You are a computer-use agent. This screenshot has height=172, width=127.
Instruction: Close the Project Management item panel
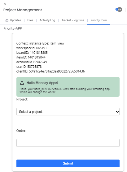point(5,4)
